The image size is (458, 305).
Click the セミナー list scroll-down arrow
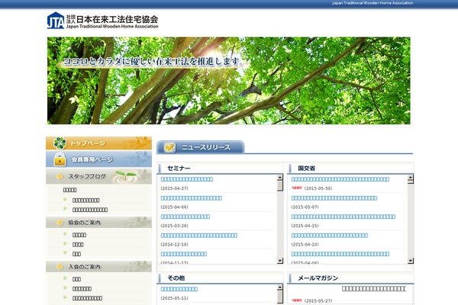click(280, 261)
